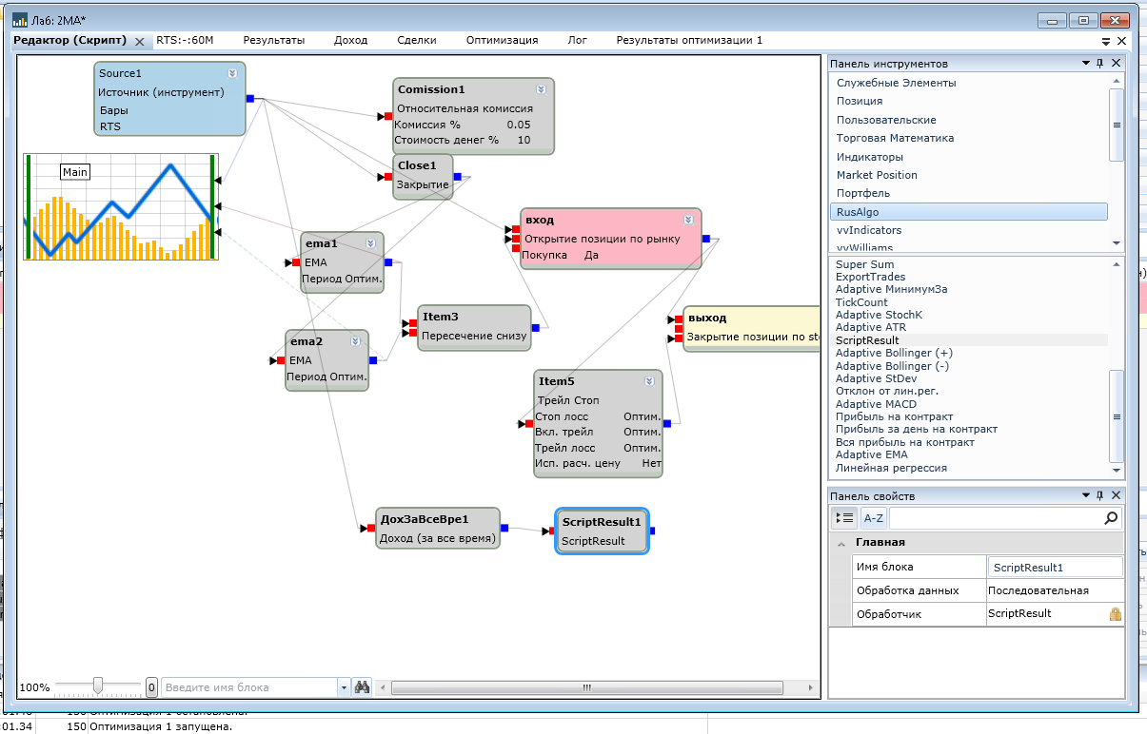
Task: Switch properties to A-Z alphabetical sorting
Action: click(x=873, y=518)
